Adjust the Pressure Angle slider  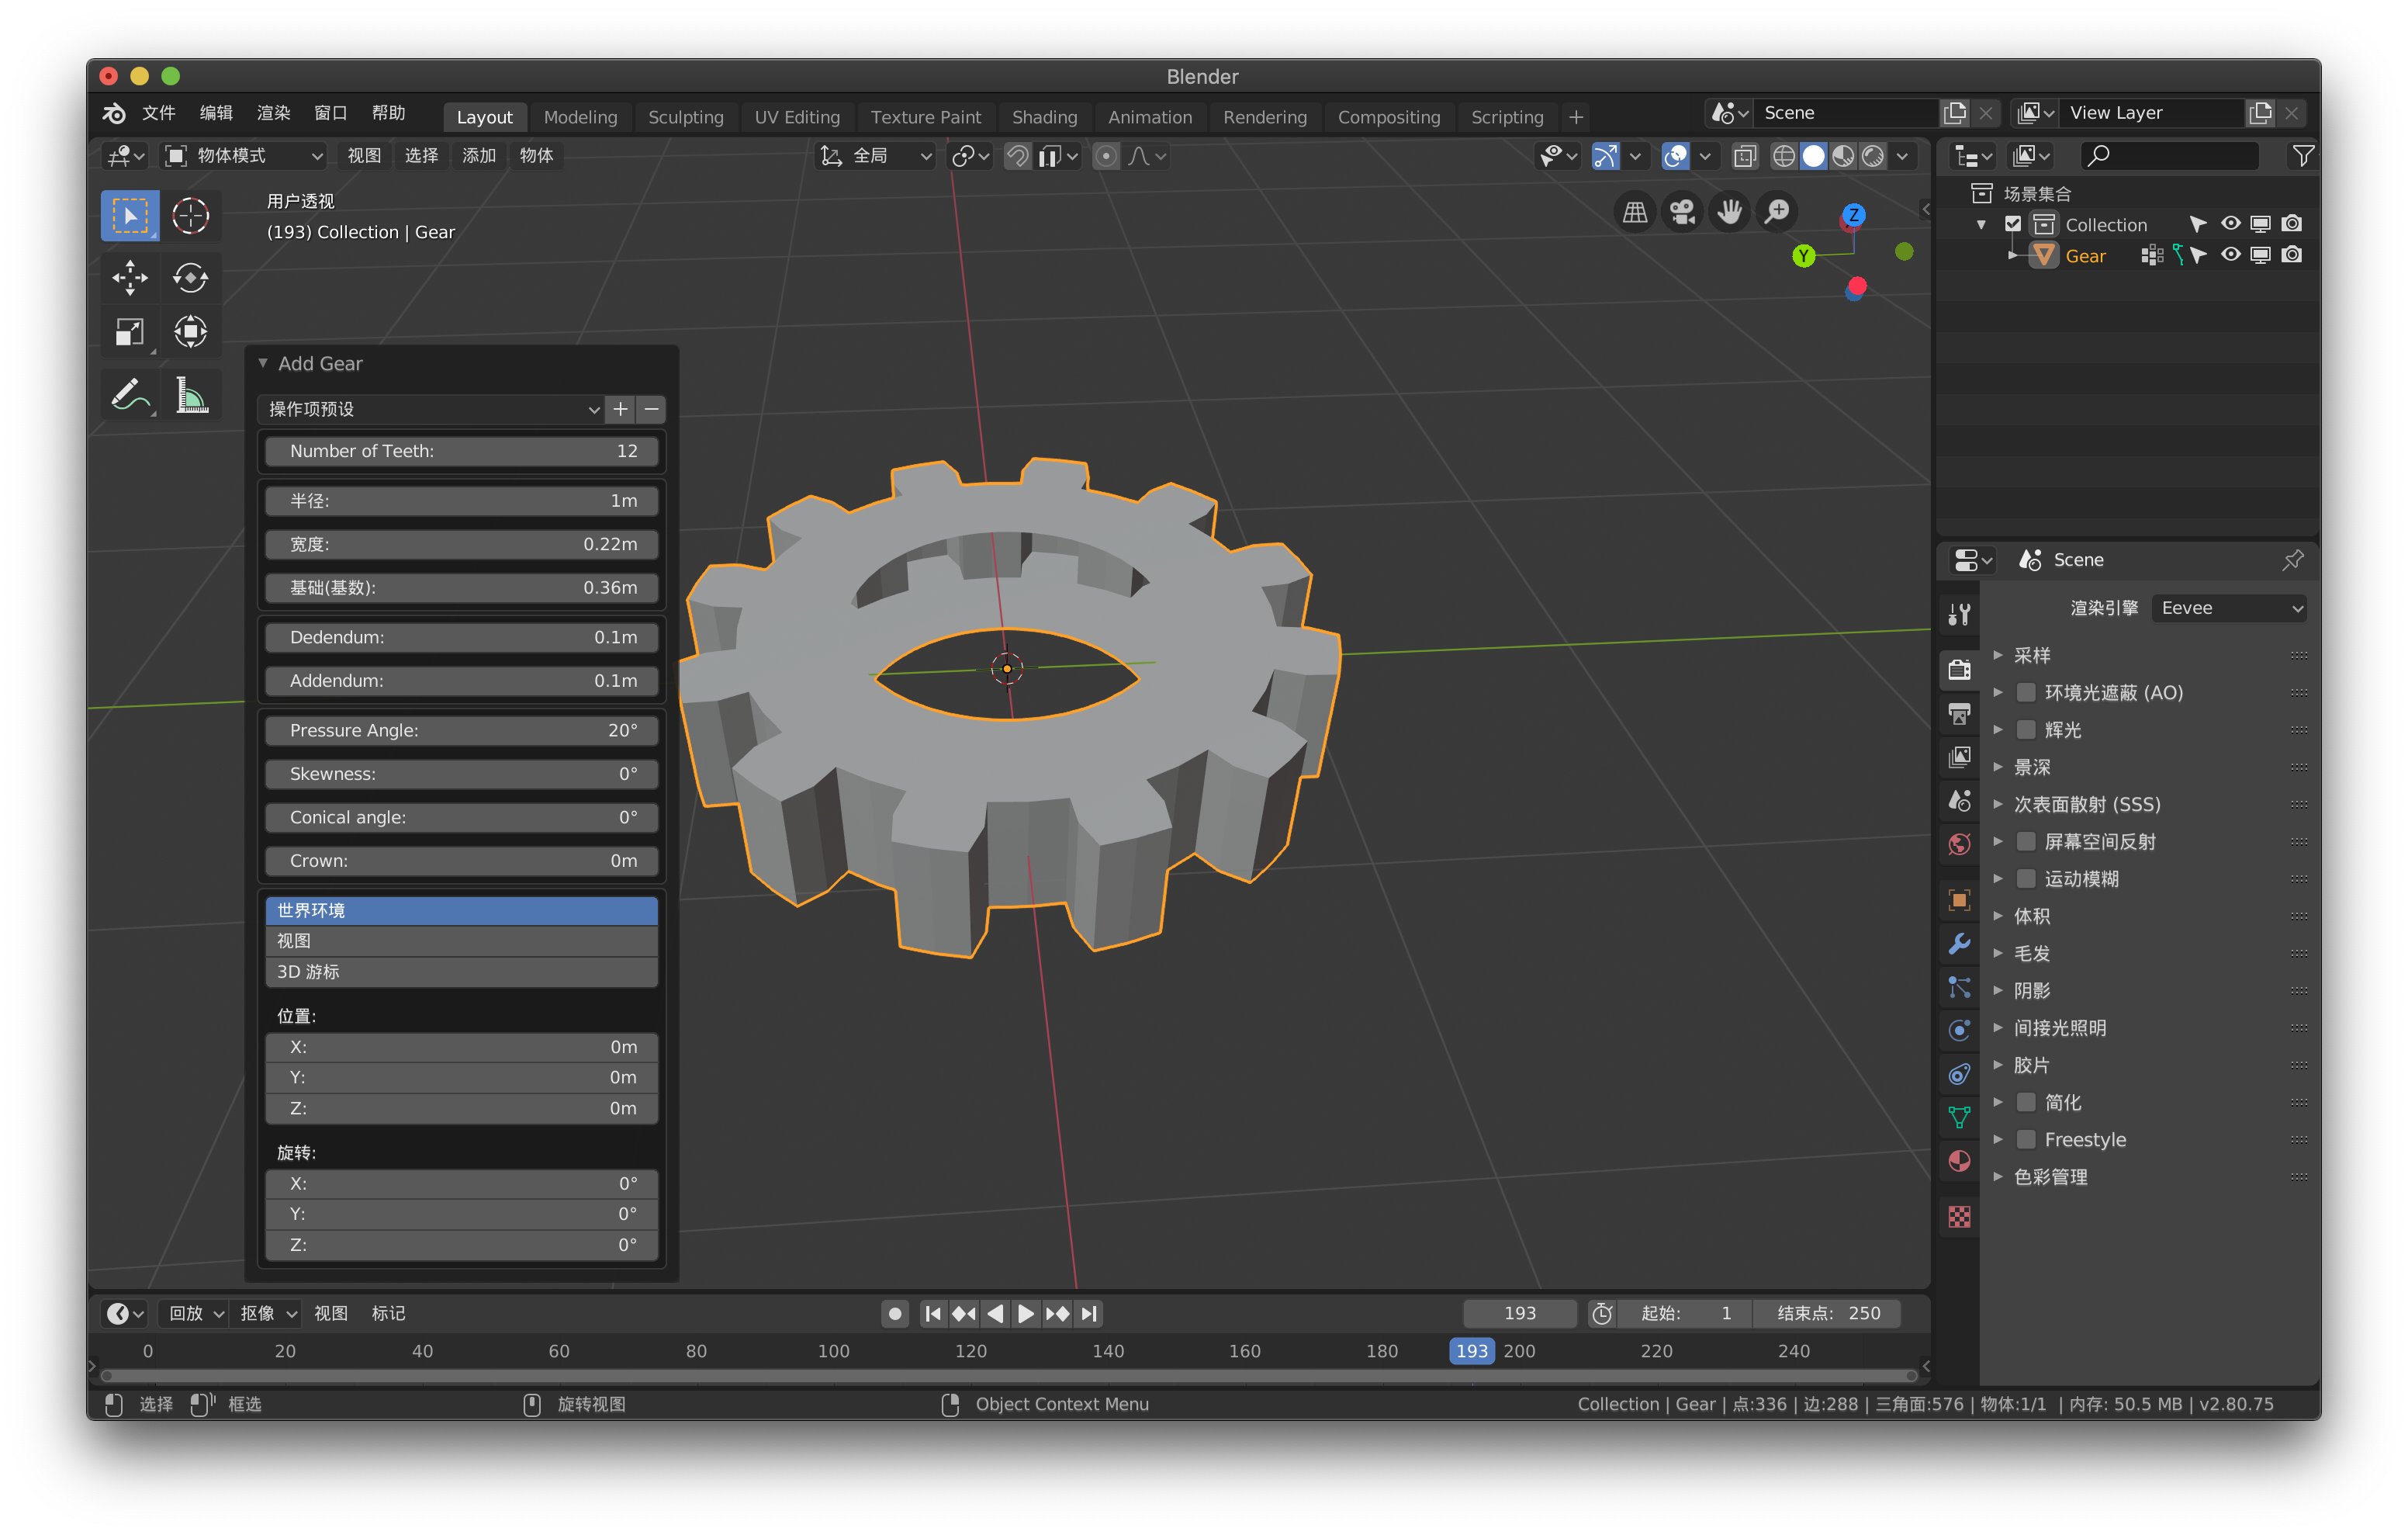pos(461,729)
